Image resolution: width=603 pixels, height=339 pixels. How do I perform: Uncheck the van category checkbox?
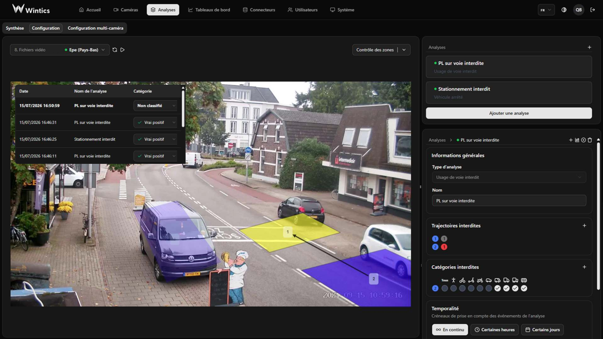(497, 288)
